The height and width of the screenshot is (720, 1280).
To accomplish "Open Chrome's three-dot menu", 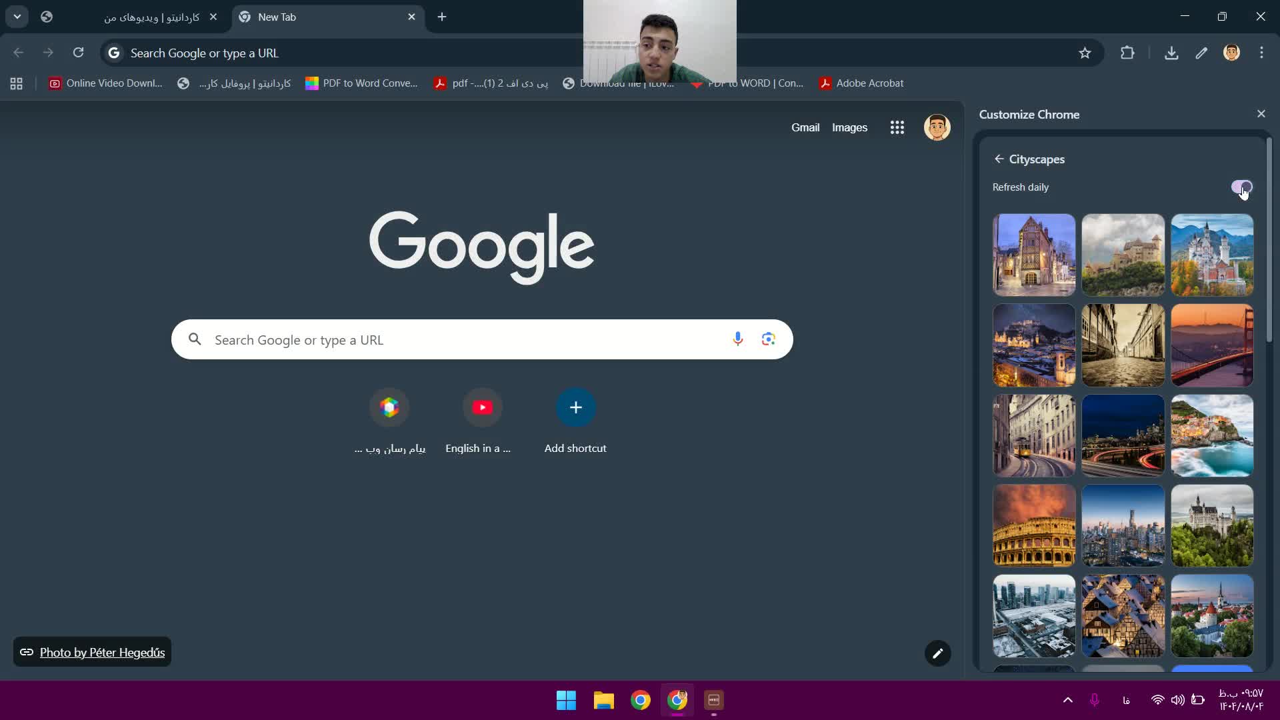I will coord(1261,53).
